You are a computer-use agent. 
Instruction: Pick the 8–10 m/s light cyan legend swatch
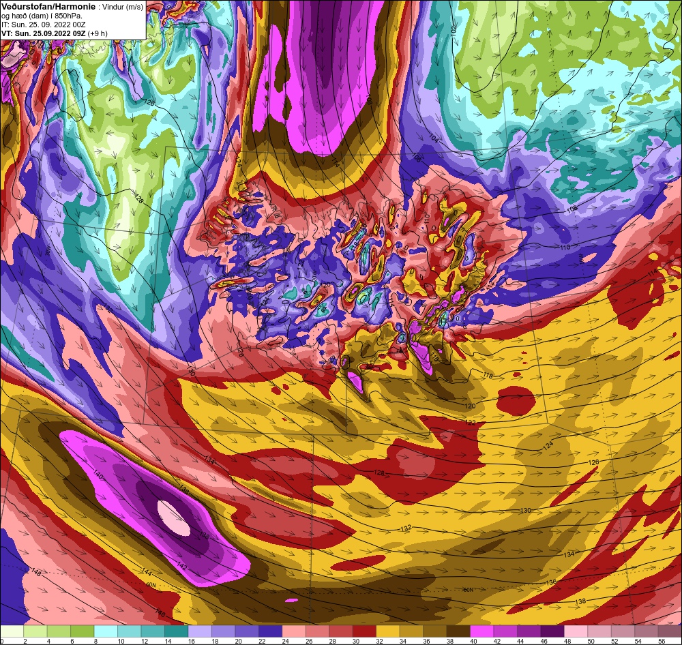(106, 631)
